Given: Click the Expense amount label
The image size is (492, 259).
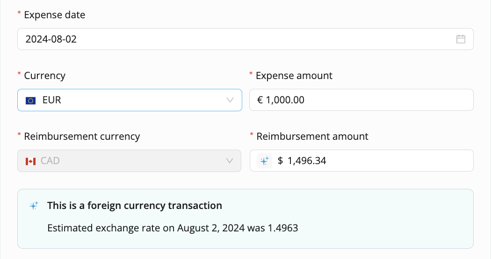Looking at the screenshot, I should click(x=294, y=76).
